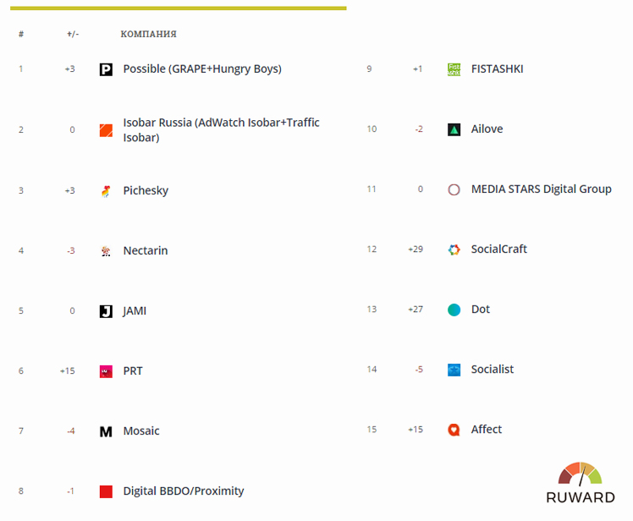Click the КОМПАНИЯ column header
Viewport: 633px width, 521px height.
point(149,34)
